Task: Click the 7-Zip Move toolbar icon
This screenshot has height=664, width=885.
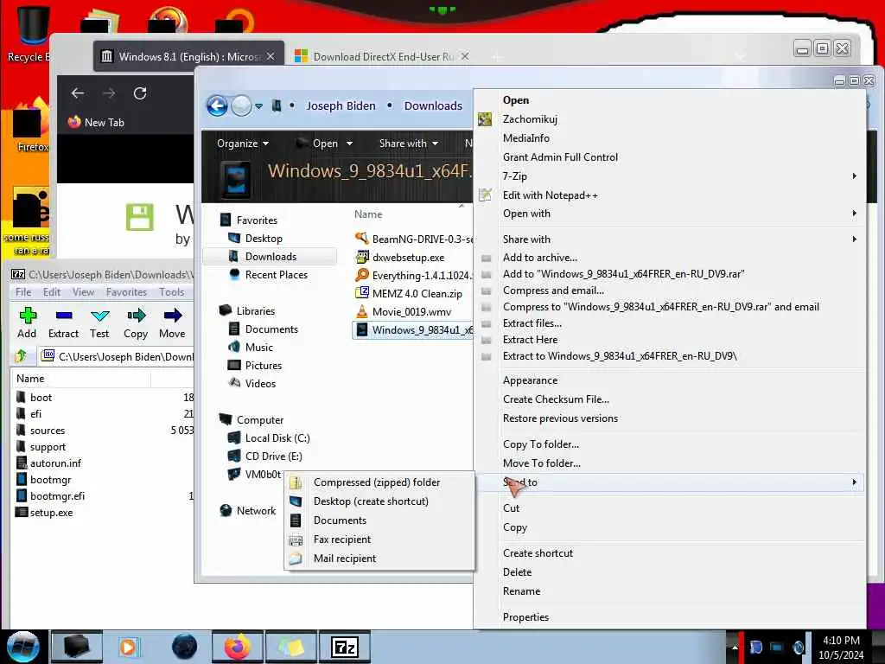Action: click(172, 316)
